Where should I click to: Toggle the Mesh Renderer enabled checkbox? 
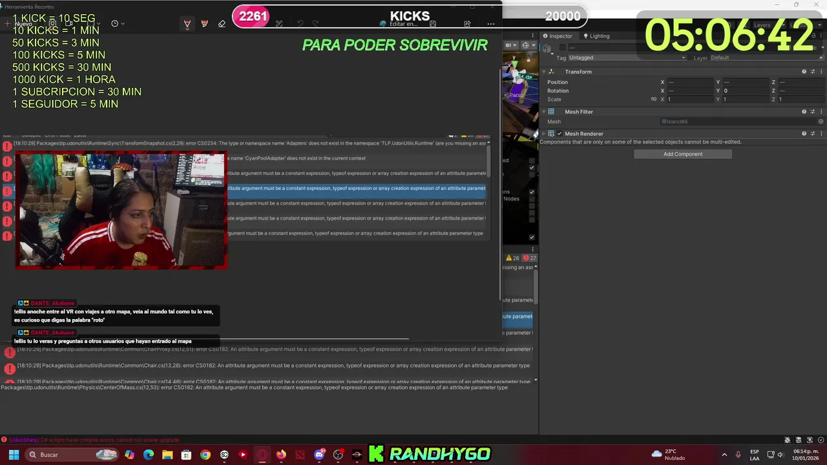coord(560,134)
